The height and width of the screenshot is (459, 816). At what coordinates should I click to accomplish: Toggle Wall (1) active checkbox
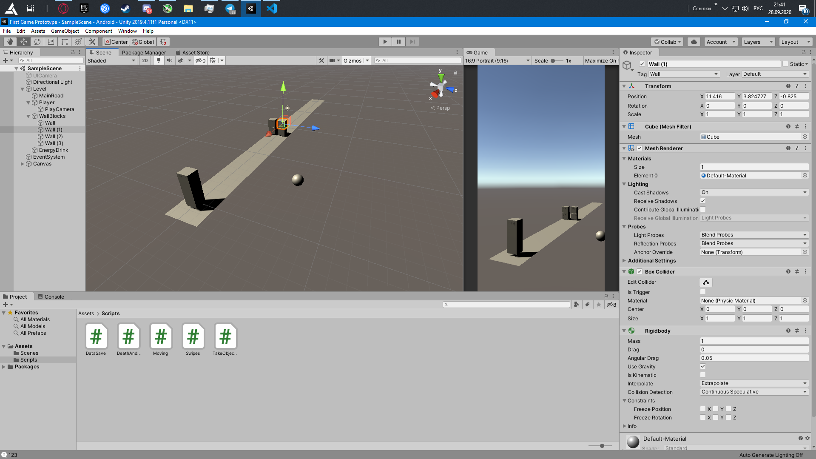[642, 64]
